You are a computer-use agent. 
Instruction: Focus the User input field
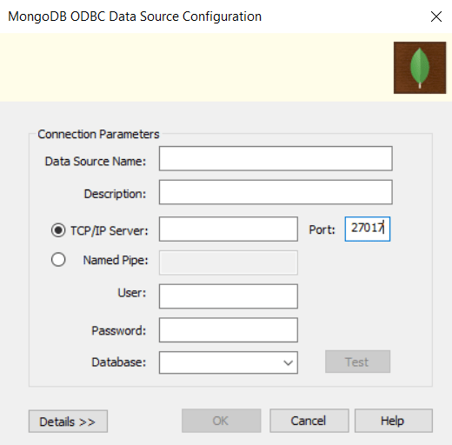point(229,296)
